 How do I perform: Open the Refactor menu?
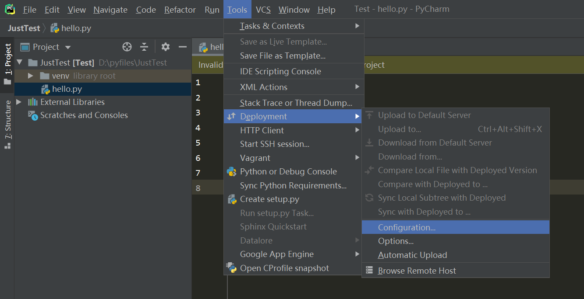180,10
